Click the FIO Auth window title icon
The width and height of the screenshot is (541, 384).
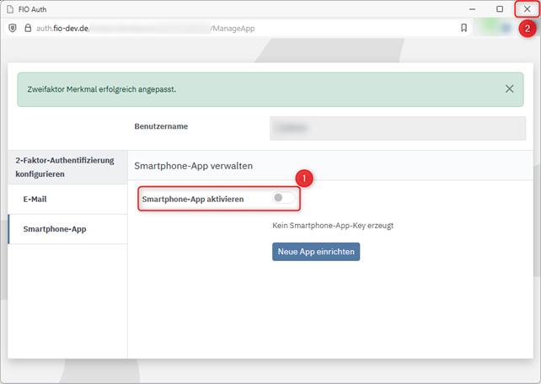(9, 8)
